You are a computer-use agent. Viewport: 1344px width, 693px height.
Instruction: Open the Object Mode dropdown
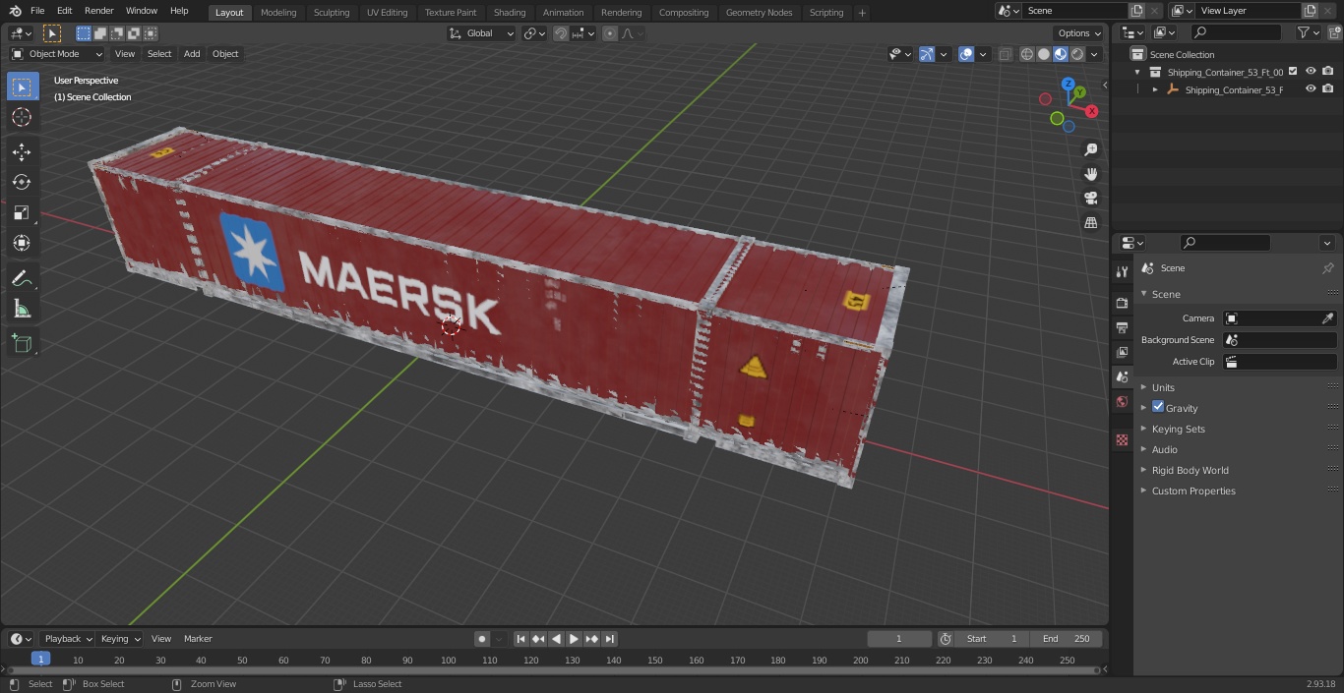coord(56,54)
